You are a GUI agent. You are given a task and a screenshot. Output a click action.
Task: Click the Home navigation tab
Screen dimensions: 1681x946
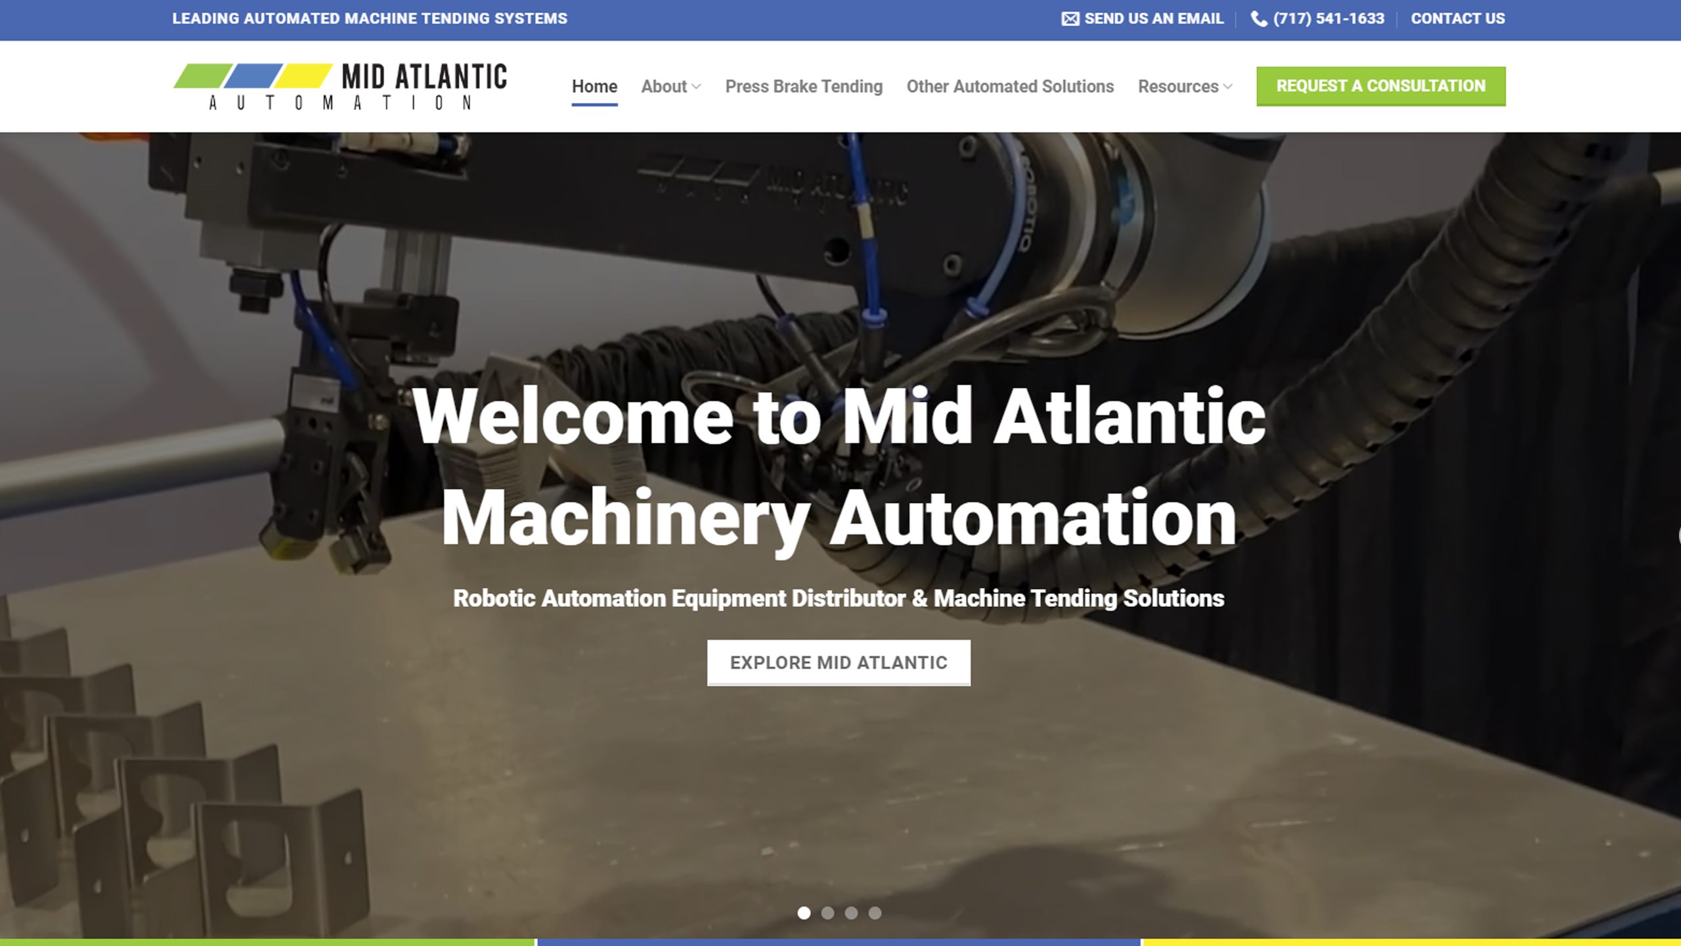click(594, 87)
